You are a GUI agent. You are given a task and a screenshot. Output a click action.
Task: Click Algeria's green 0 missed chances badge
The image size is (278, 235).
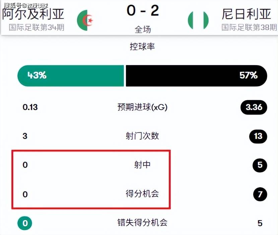(x=25, y=223)
